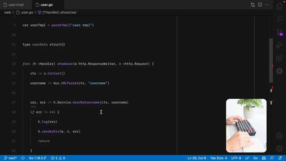Open the Extensions view

tap(279, 58)
